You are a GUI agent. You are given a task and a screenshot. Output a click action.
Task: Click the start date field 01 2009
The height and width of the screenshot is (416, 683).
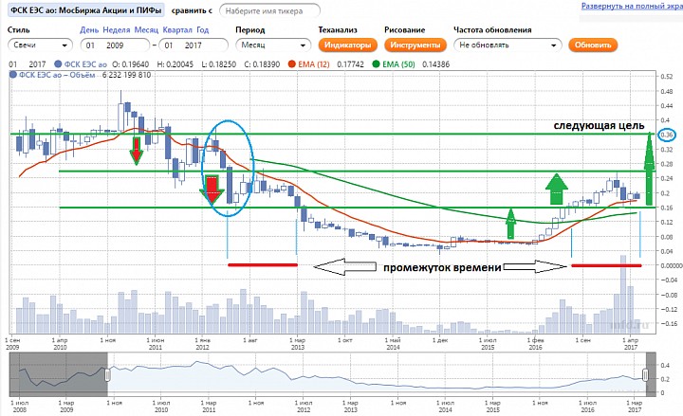115,45
